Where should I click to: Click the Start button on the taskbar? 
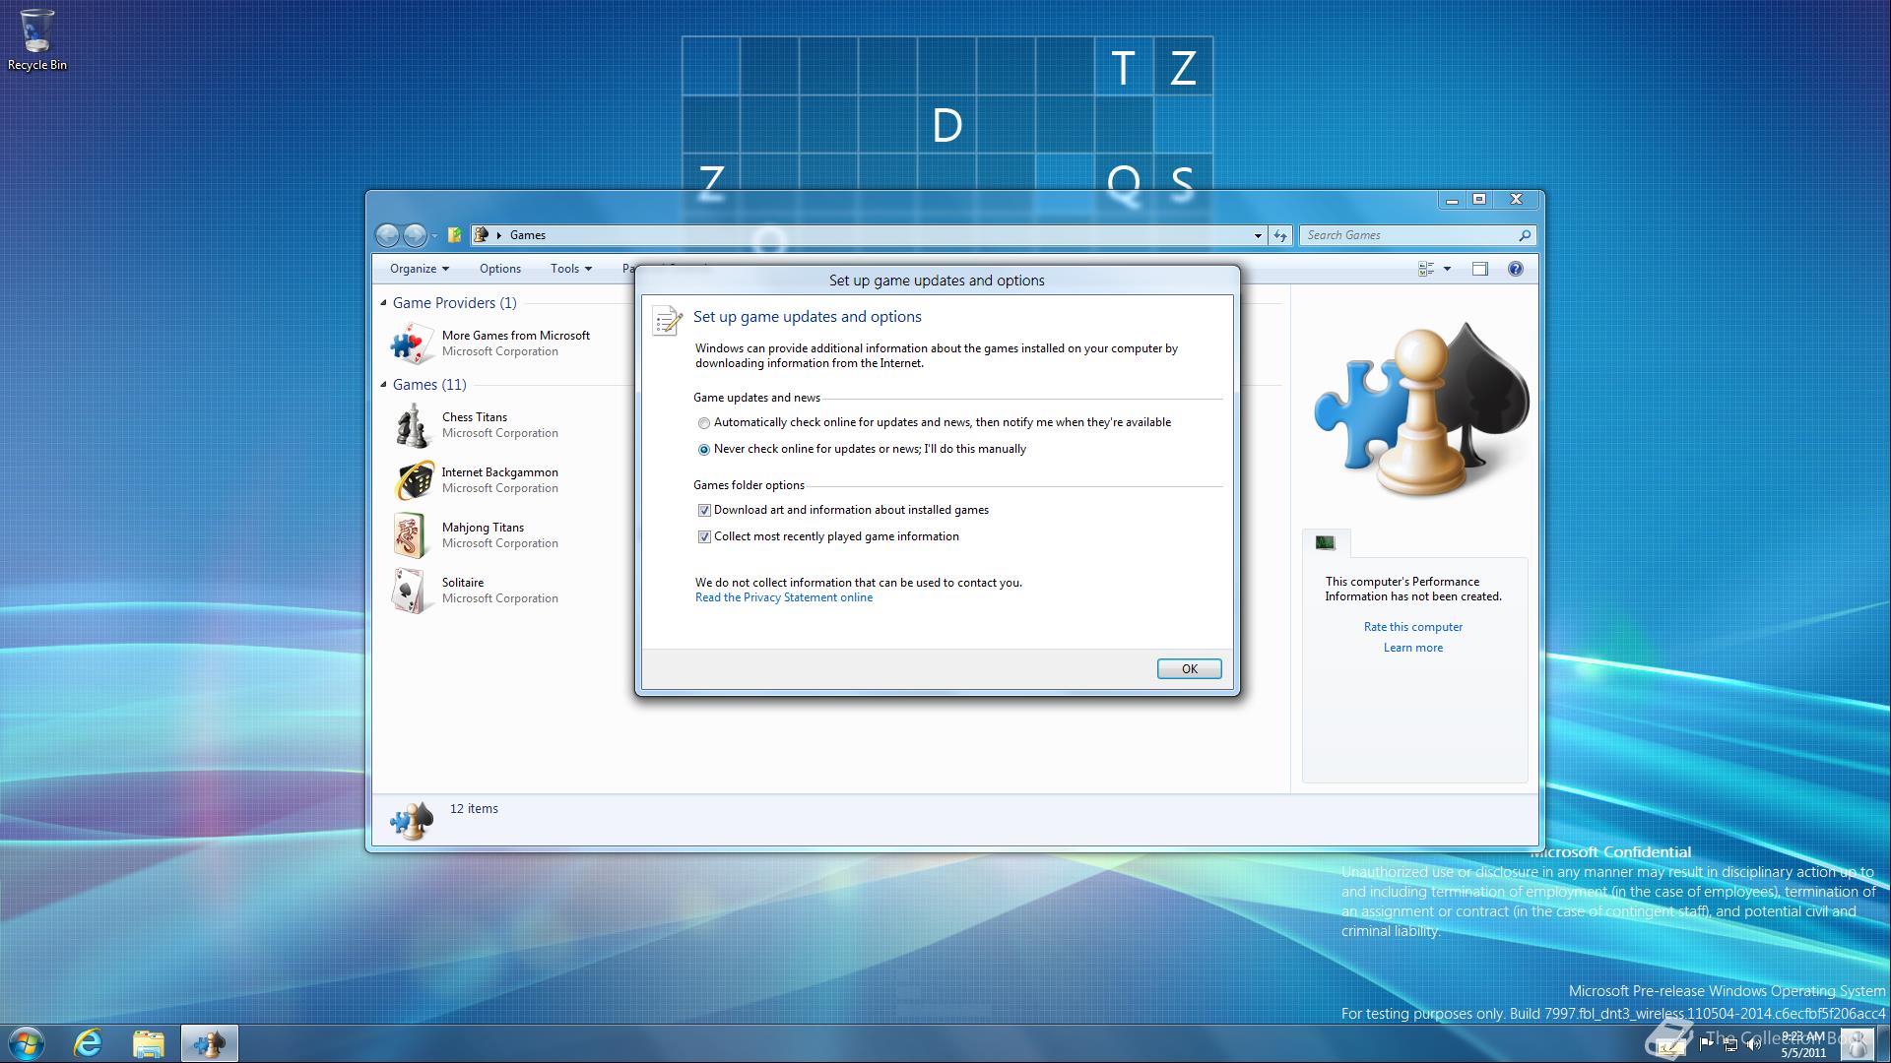pos(27,1043)
